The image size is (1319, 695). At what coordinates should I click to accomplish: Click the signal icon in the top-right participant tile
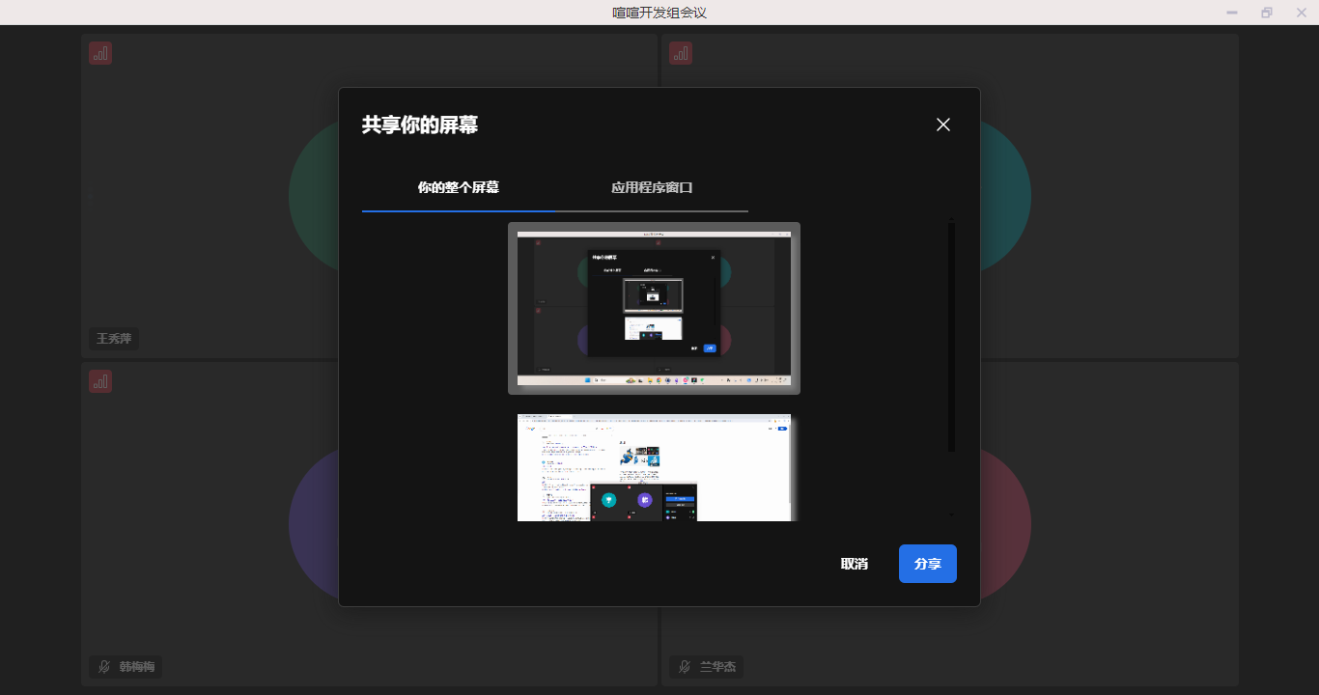click(x=681, y=53)
